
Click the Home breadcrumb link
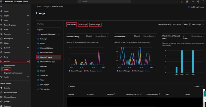[39, 7]
